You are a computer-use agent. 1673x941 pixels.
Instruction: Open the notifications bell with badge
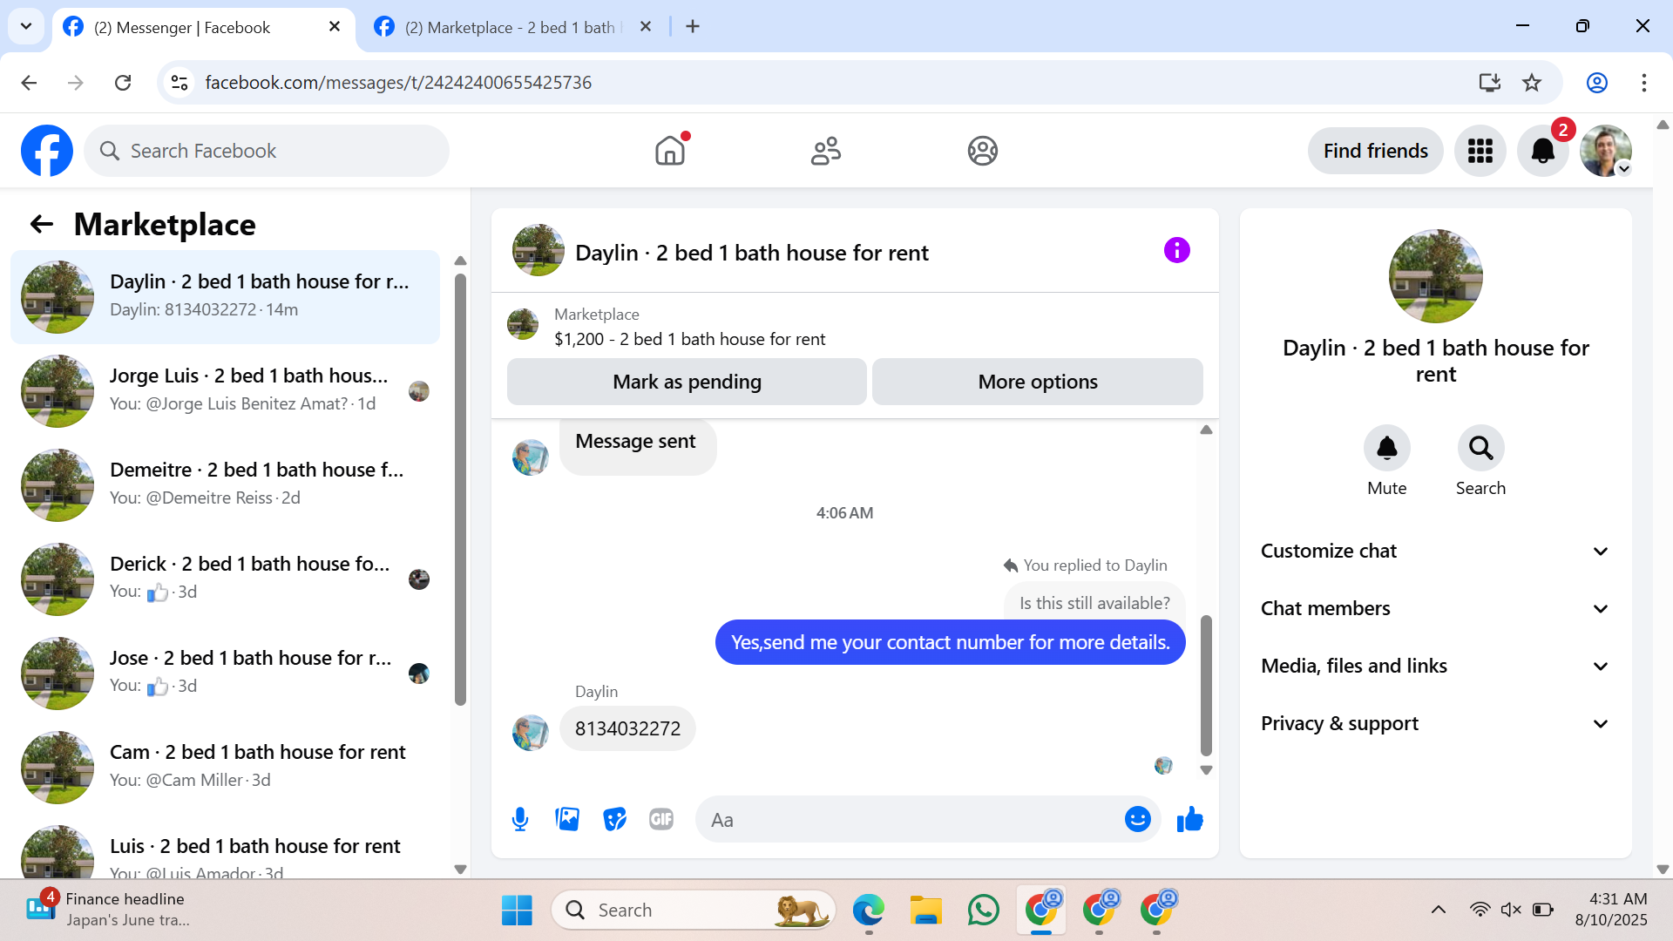(x=1543, y=151)
